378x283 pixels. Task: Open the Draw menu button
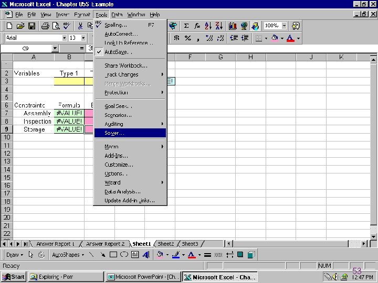[15, 255]
